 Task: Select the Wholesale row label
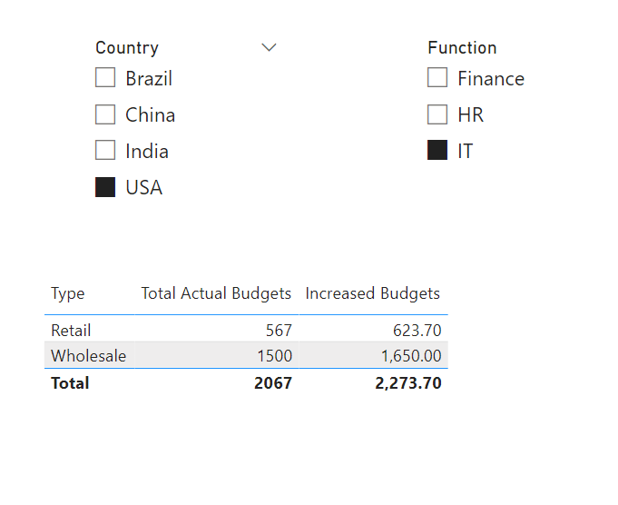[89, 356]
